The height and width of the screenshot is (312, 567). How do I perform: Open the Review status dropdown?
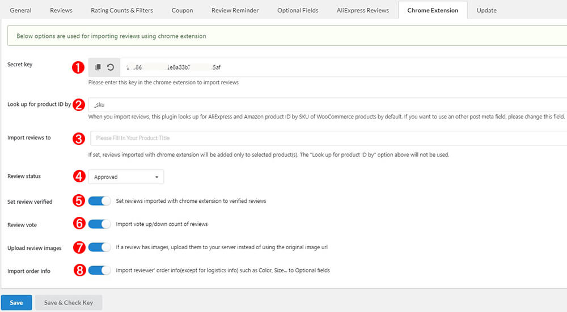tap(126, 177)
